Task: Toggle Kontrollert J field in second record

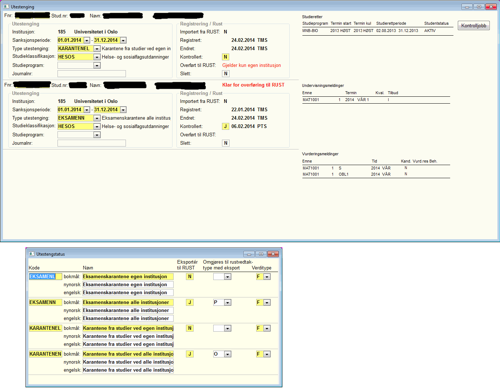Action: coord(226,127)
